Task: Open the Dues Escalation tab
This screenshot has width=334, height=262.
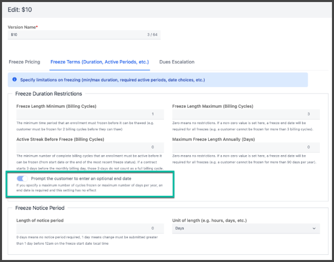Action: [177, 62]
